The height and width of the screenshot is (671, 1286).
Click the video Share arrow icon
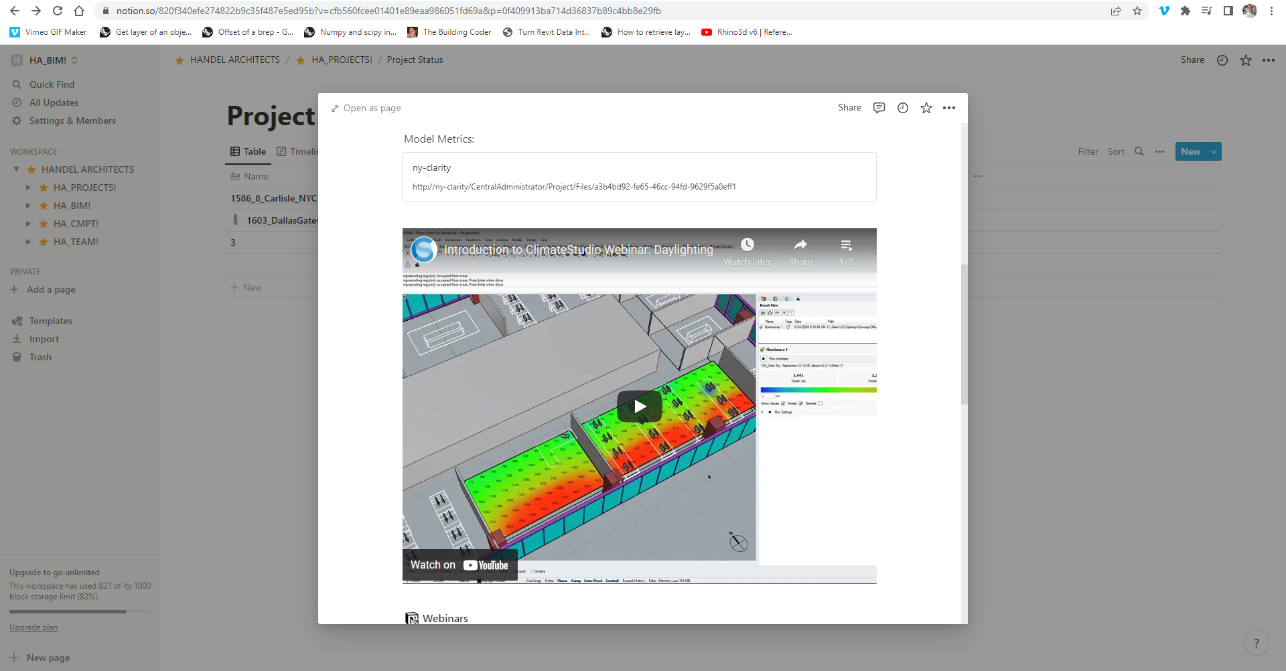[x=800, y=245]
